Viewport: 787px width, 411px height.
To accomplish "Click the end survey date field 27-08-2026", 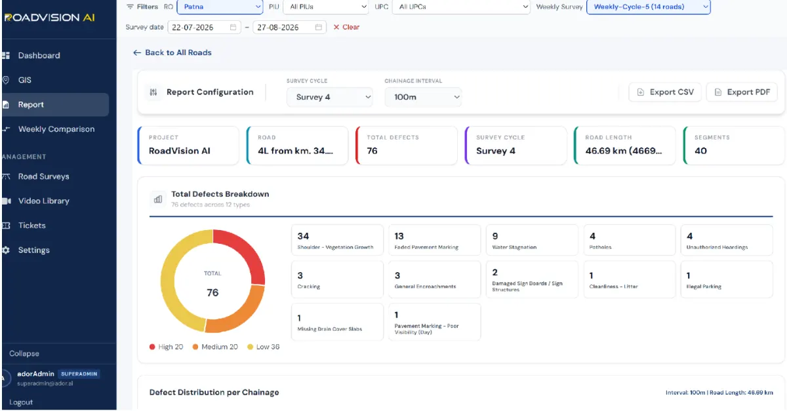I will 290,28.
